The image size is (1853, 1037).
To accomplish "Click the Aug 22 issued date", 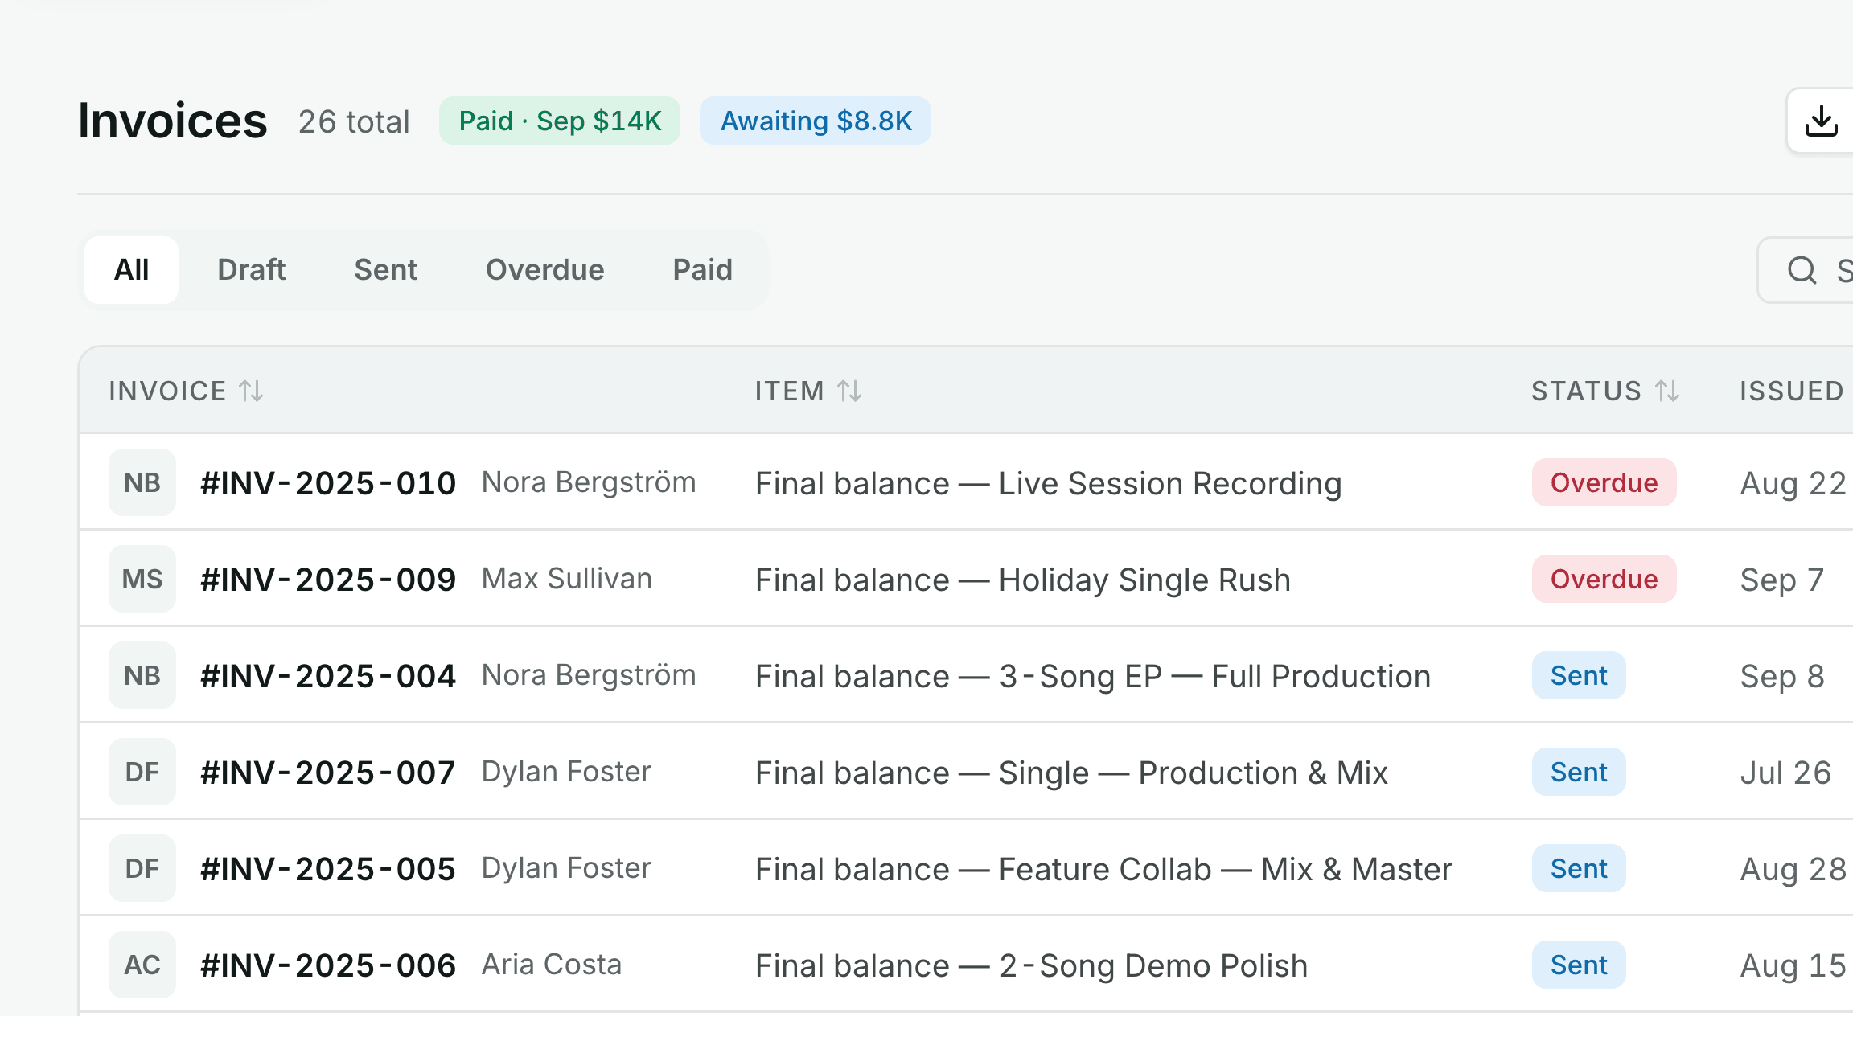I will point(1793,484).
